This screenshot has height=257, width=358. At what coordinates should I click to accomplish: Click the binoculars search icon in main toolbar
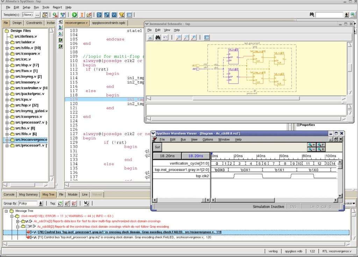312,15
